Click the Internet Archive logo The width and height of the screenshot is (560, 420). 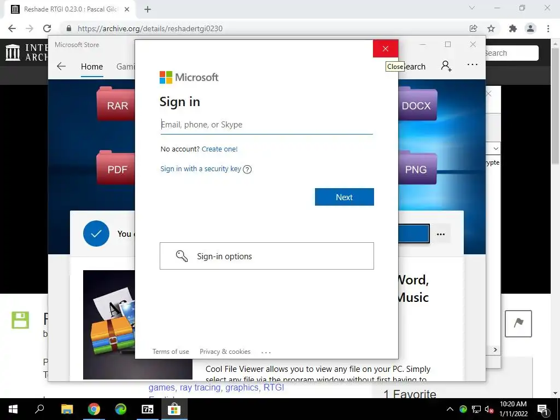click(x=26, y=52)
